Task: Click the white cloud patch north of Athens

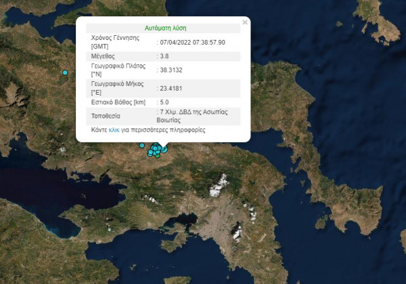Action: (219, 185)
